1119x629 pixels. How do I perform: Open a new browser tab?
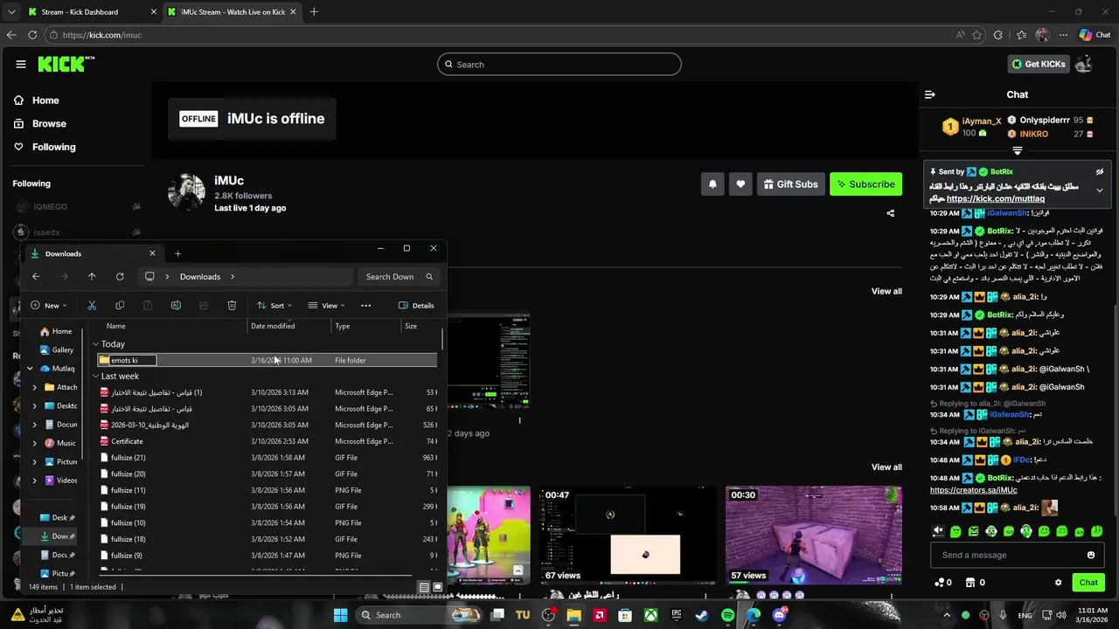pyautogui.click(x=314, y=12)
